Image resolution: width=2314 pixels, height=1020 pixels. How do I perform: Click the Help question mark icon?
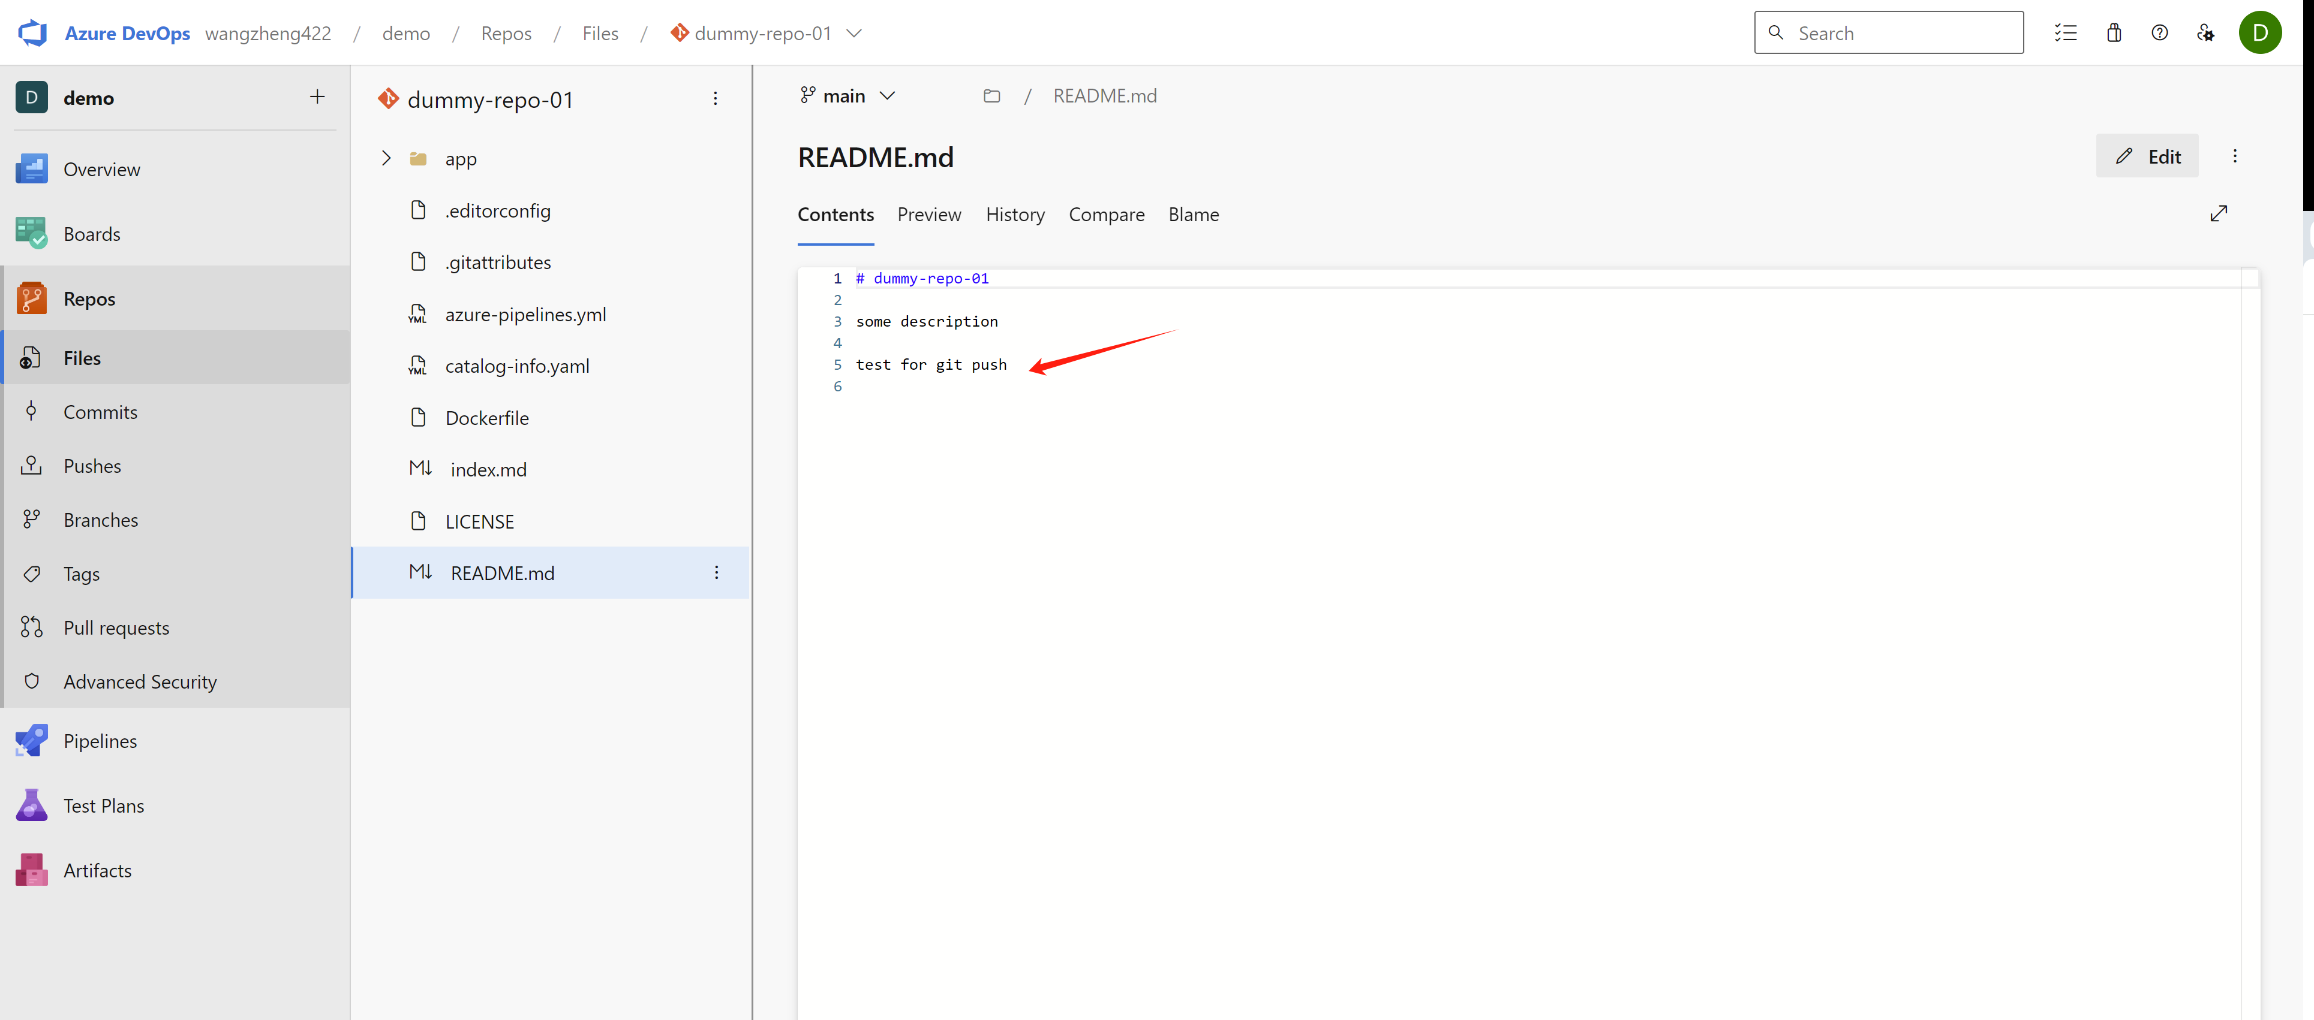tap(2159, 33)
